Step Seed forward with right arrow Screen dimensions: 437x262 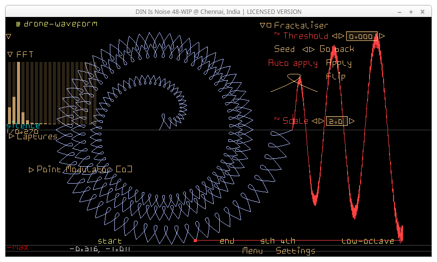coord(312,49)
